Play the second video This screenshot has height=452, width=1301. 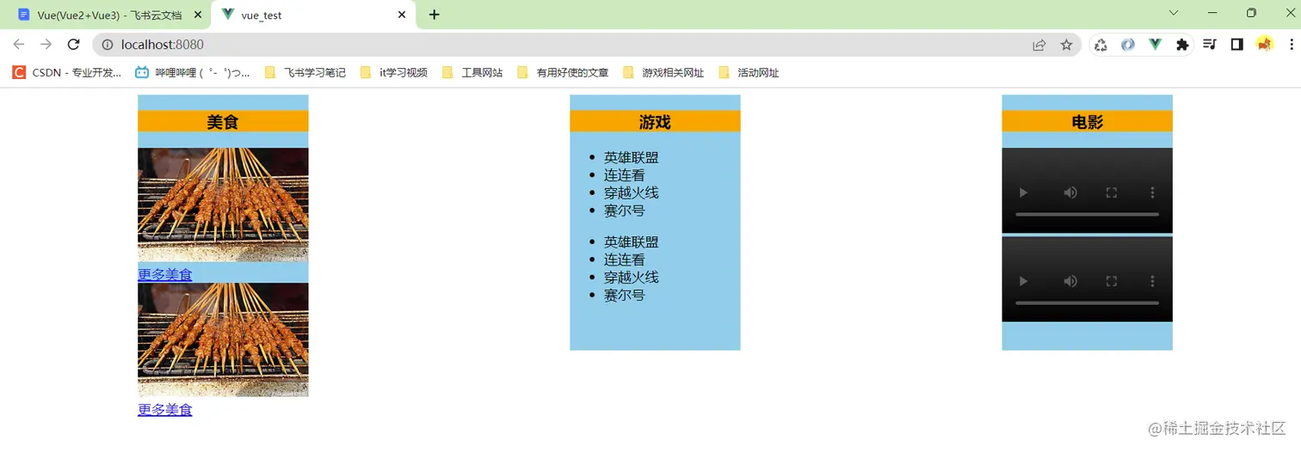coord(1023,281)
